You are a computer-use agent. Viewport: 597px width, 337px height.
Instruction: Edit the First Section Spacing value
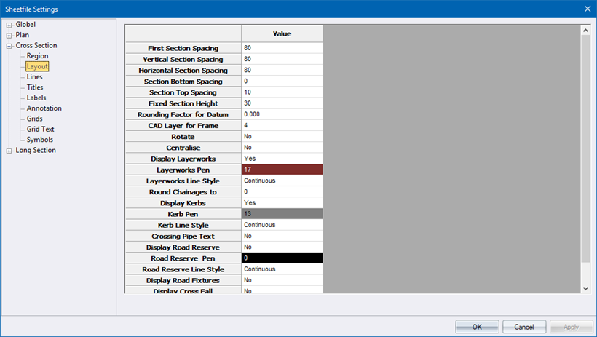pos(282,48)
